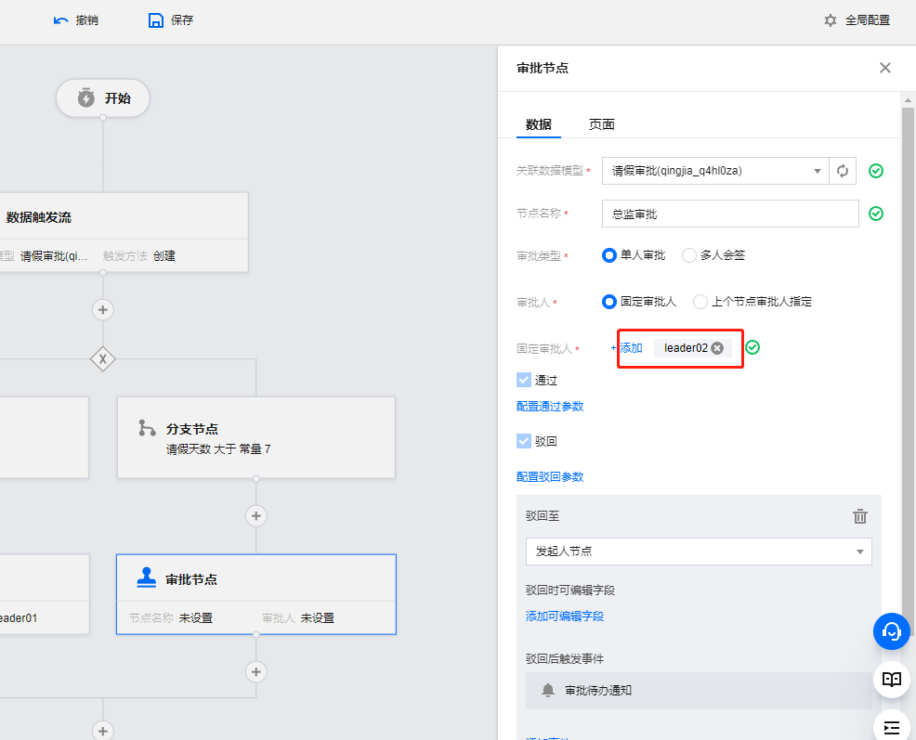Open 配置通过参数 link

click(x=550, y=407)
